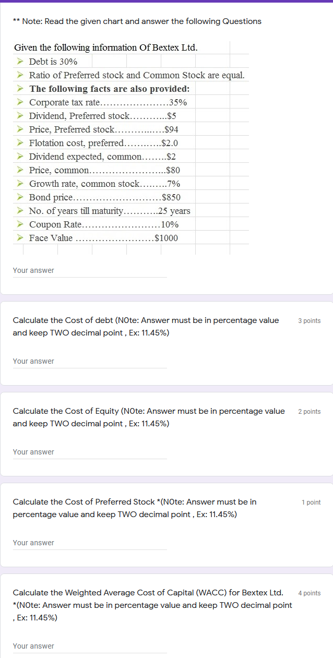Click the first "Your answer" field below the chart
The height and width of the screenshot is (658, 333).
coord(89,270)
